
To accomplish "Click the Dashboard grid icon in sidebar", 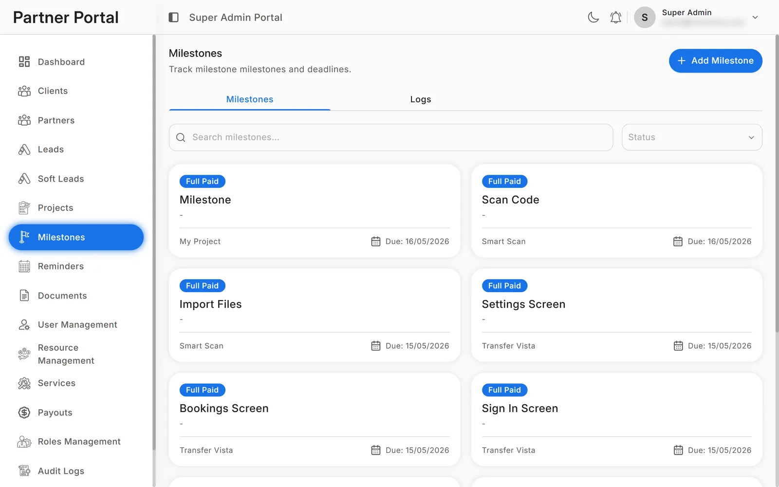I will (x=24, y=62).
